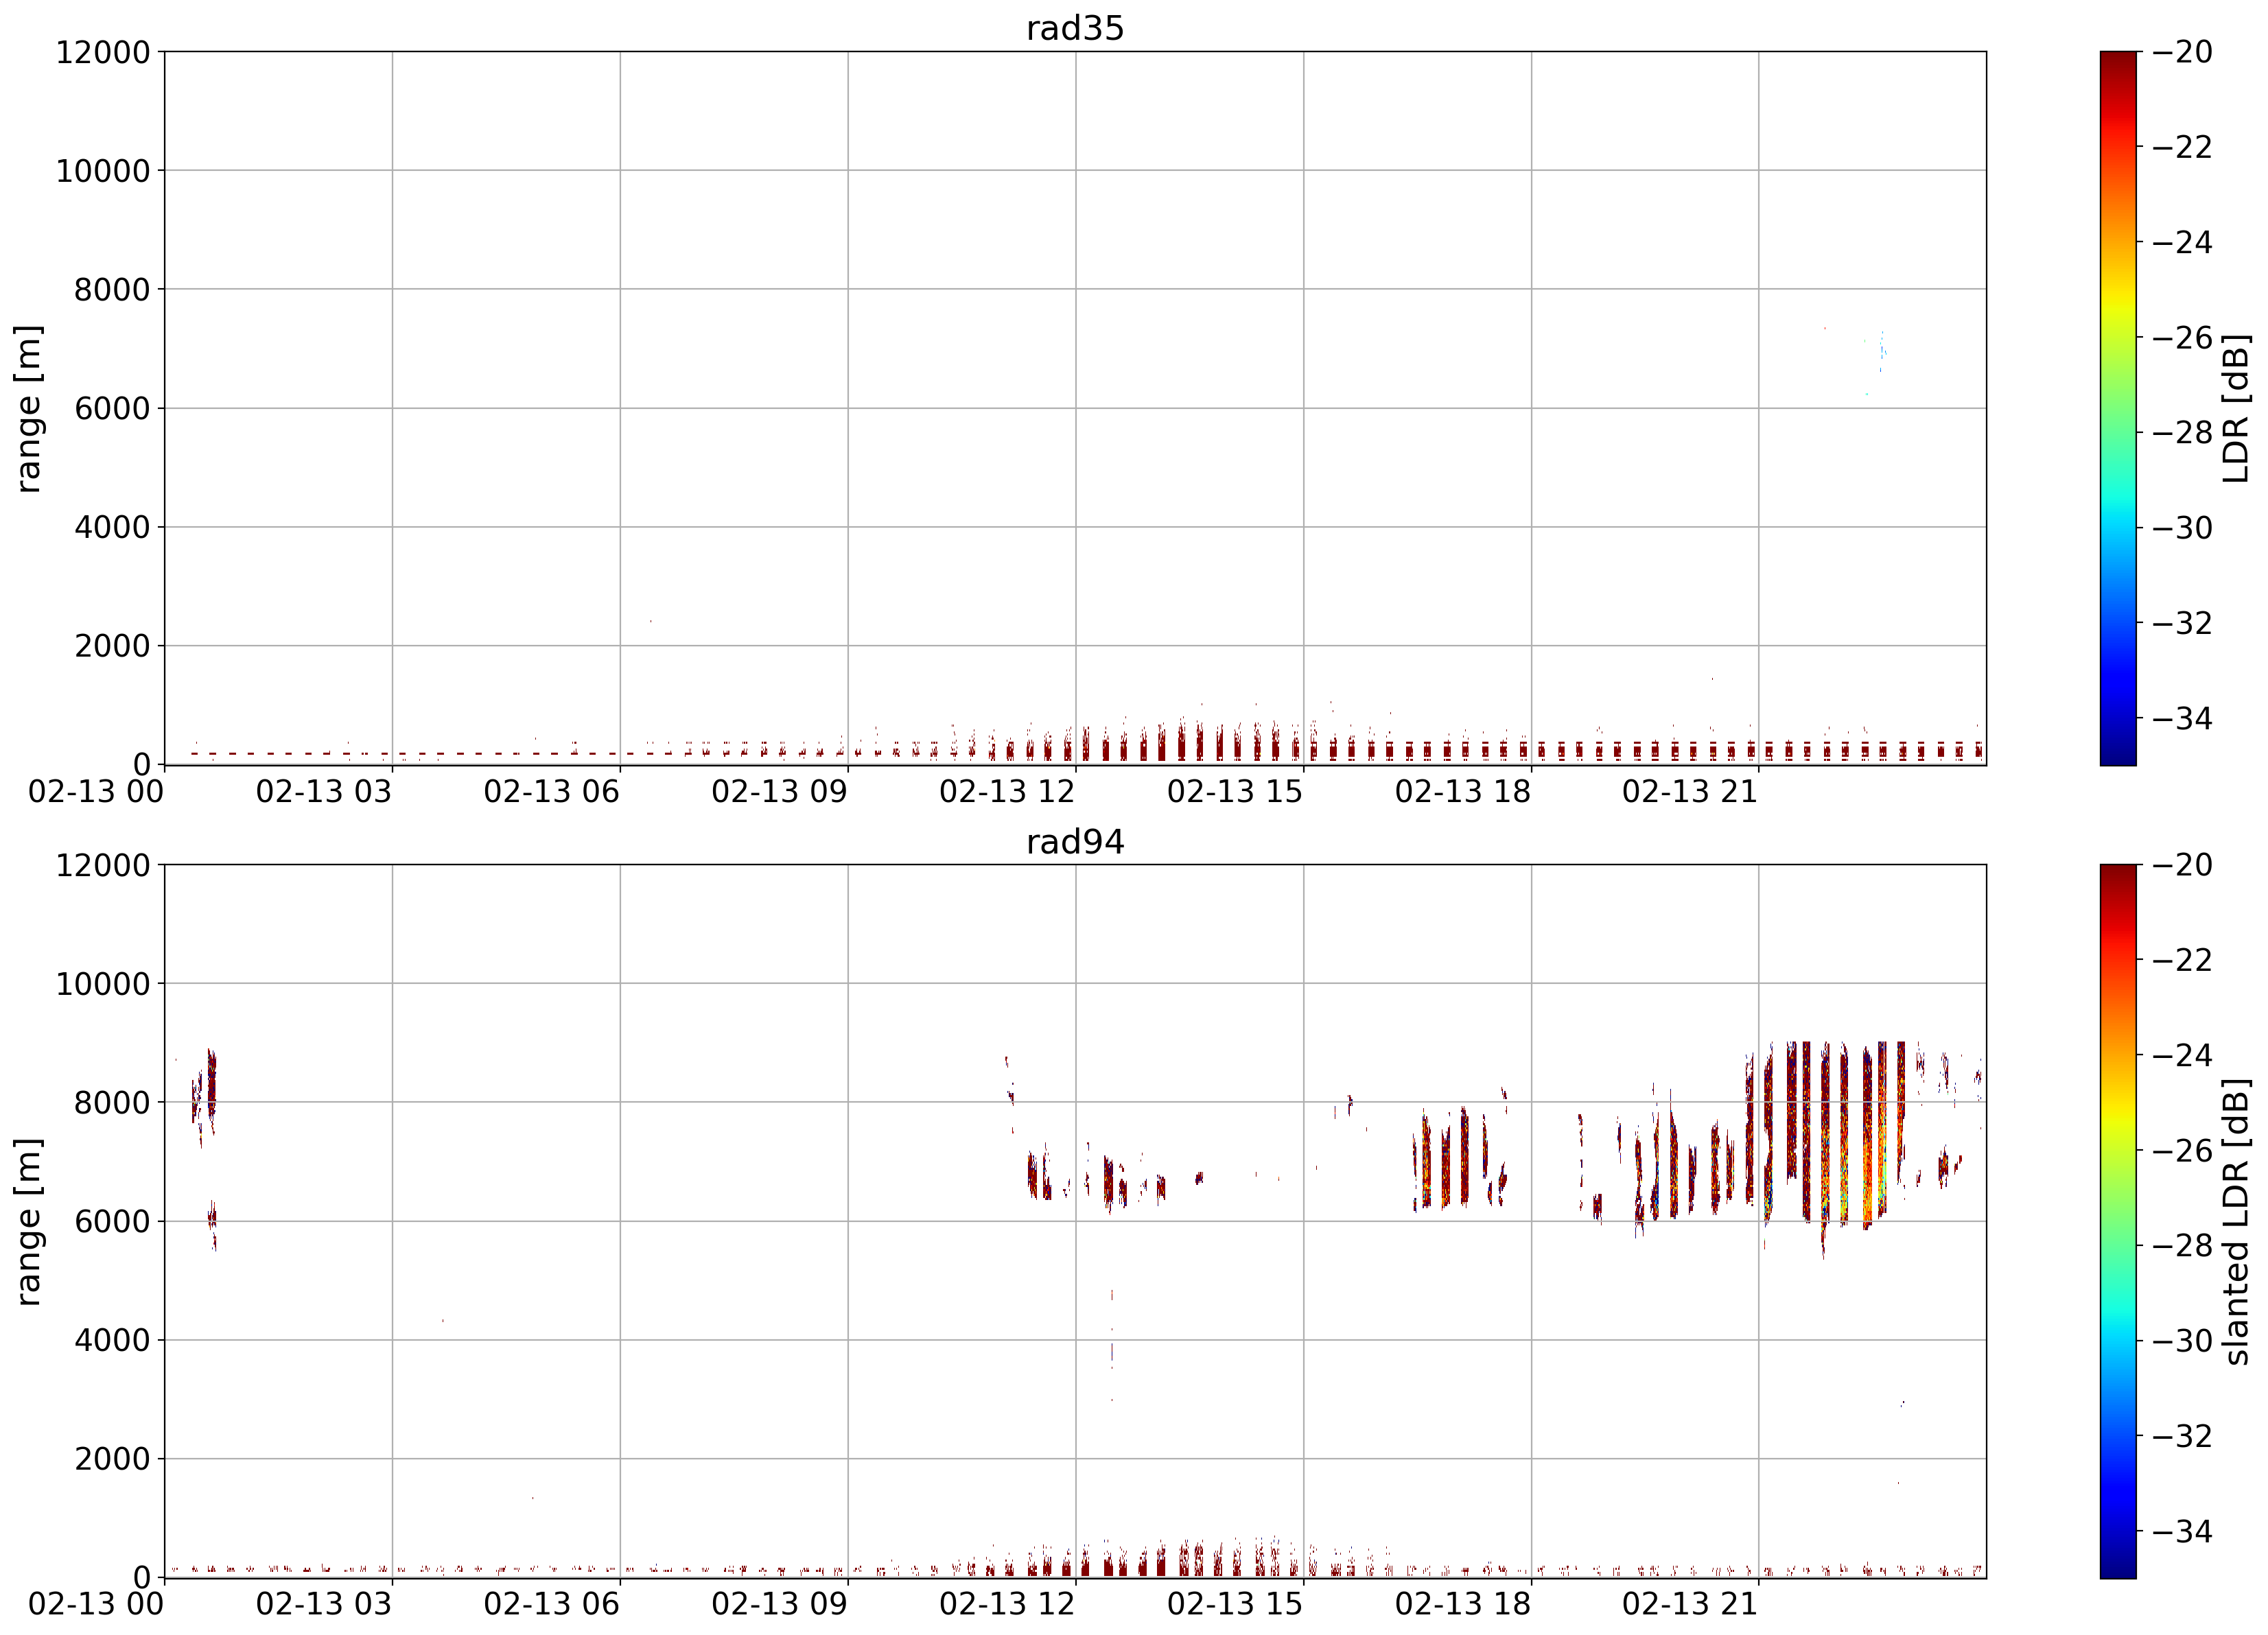This screenshot has height=1635, width=2268.
Task: Select the 6000 y-axis tick in rad35 plot
Action: (112, 408)
